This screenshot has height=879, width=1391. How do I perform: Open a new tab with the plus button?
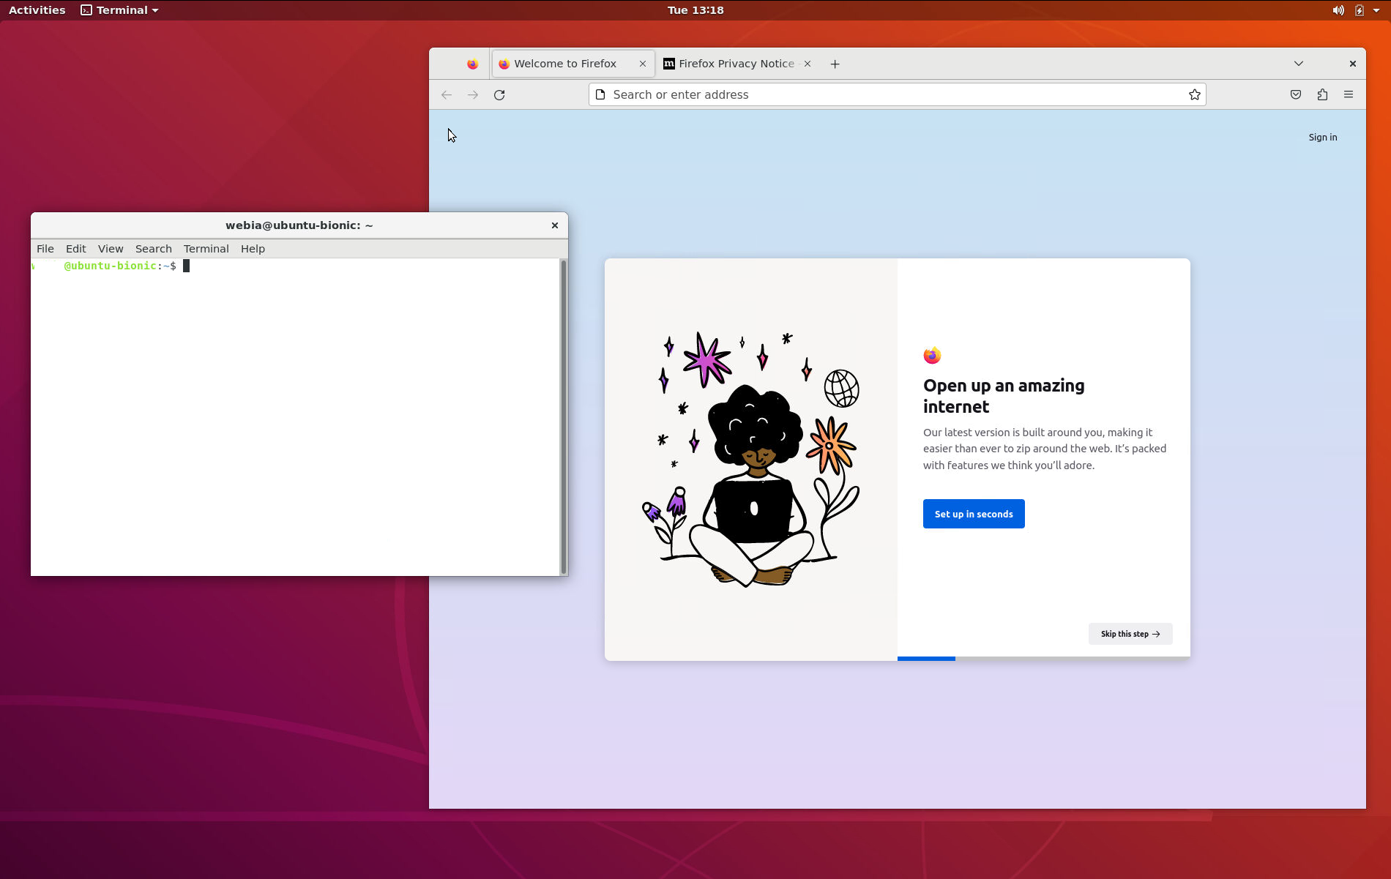pyautogui.click(x=835, y=64)
